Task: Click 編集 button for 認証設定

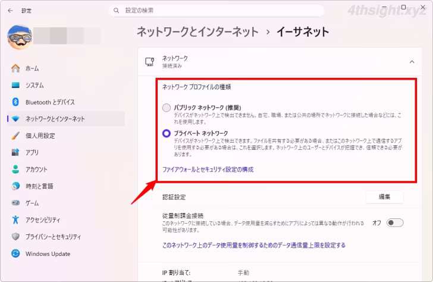Action: 384,197
